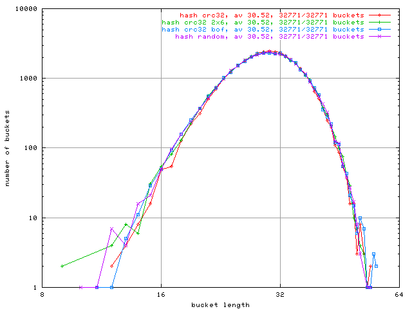This screenshot has height=309, width=412.
Task: Click the purple cross legend line sample
Action: (x=379, y=37)
